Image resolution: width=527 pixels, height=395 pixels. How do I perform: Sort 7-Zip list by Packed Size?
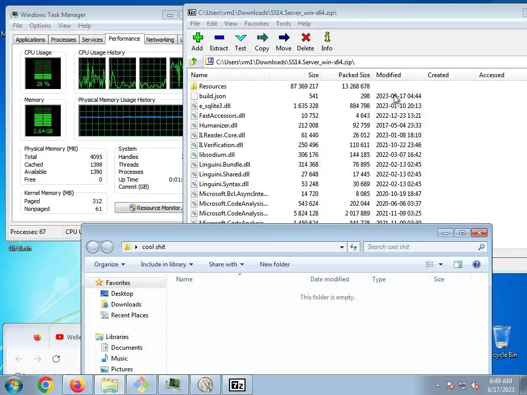coord(347,75)
